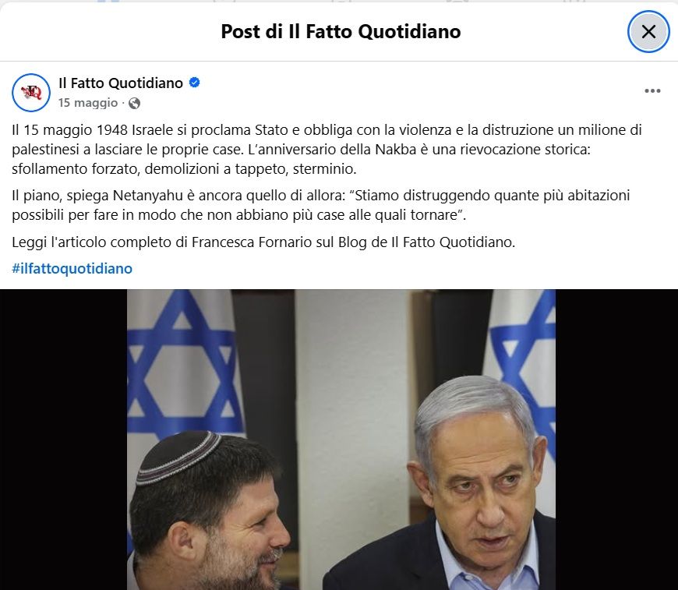Click the black bar right of photo

coord(616,440)
